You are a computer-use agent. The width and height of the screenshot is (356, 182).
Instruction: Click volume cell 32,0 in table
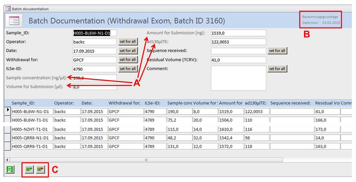point(205,138)
